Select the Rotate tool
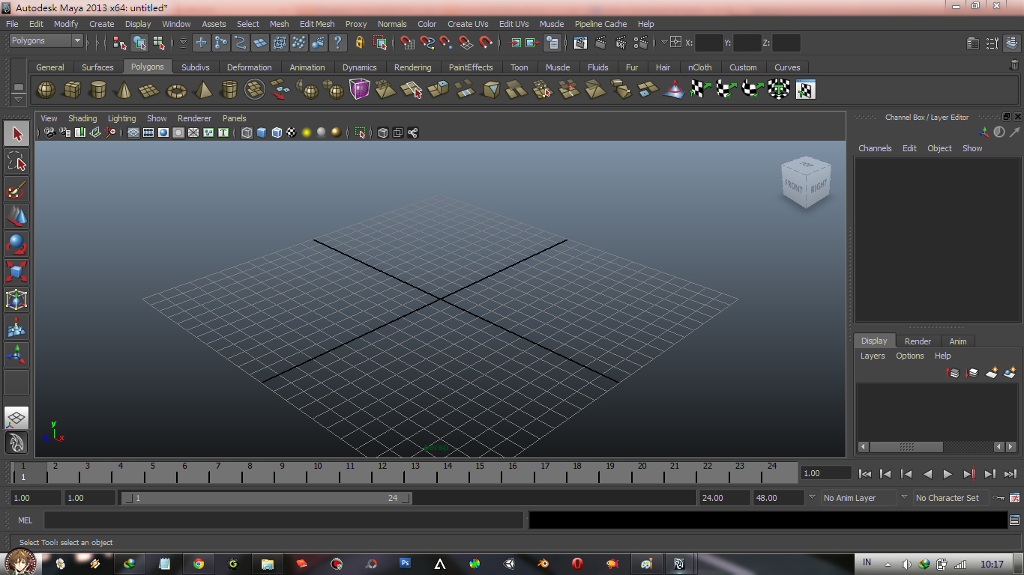 [16, 244]
